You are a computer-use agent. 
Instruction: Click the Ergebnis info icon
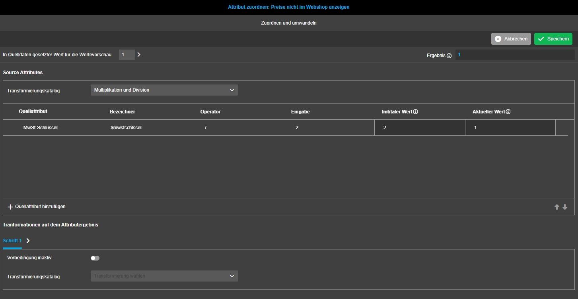point(449,56)
